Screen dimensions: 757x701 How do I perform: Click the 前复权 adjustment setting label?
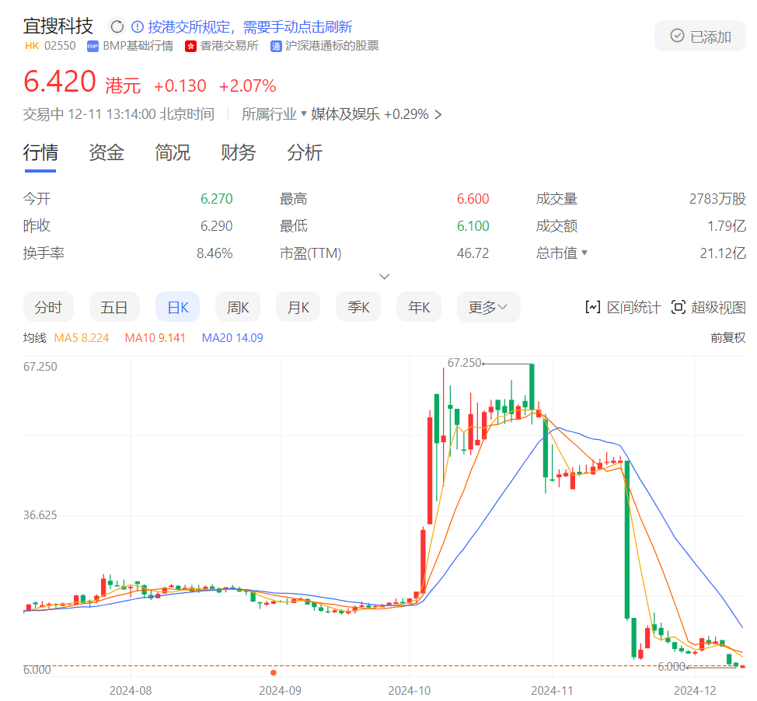click(x=728, y=337)
